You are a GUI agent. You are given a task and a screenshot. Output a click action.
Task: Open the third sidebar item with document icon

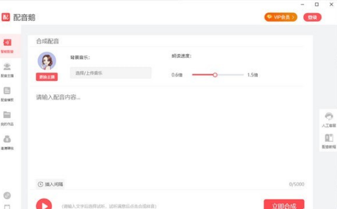7,94
